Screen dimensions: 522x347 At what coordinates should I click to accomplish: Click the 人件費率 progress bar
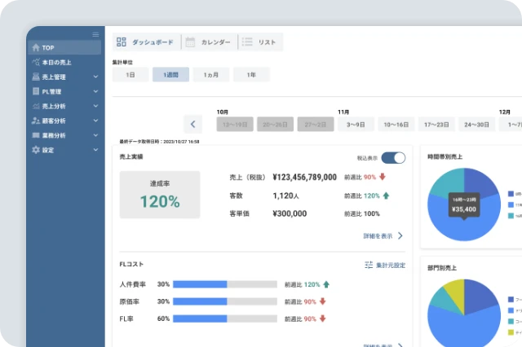pos(224,284)
